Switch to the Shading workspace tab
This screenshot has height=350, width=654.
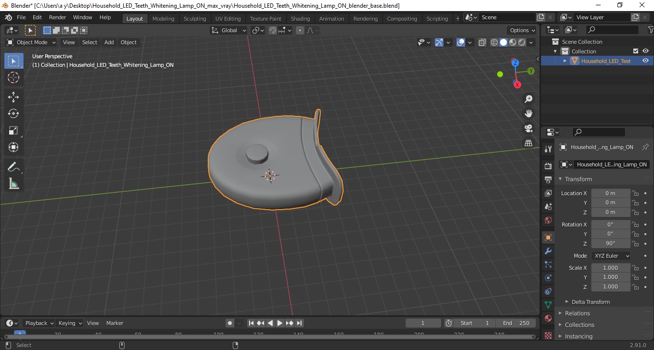coord(300,19)
